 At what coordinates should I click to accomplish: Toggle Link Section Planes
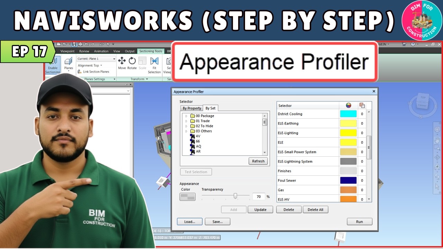(93, 72)
